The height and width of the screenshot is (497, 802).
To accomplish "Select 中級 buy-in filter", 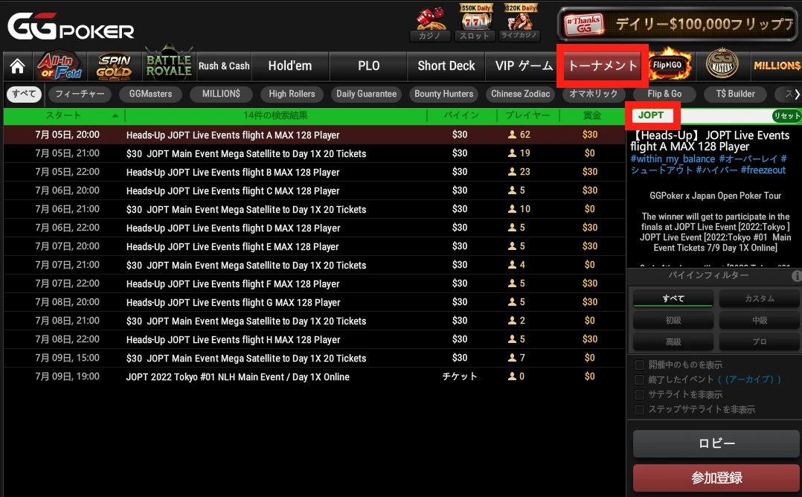I will tap(760, 320).
